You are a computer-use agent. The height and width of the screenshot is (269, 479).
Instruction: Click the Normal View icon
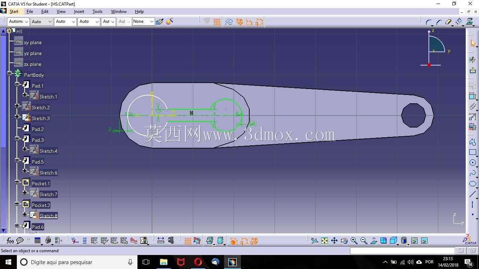(373, 241)
